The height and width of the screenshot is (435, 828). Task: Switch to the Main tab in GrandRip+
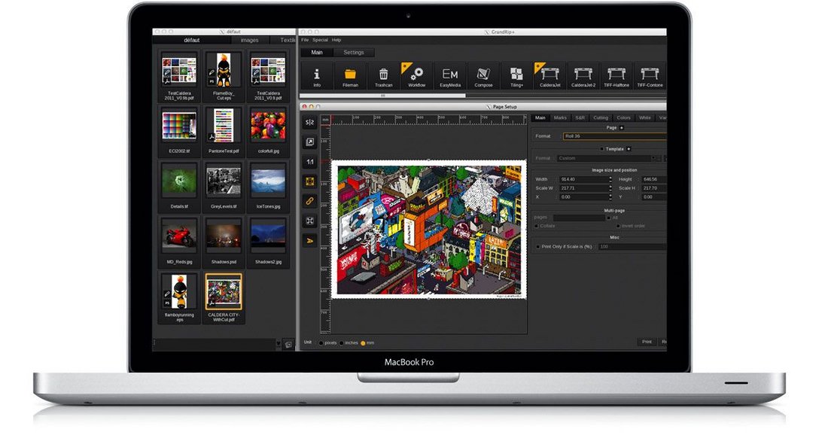[x=317, y=52]
